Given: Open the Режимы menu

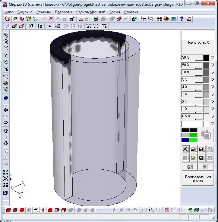Looking at the screenshot, I should tap(43, 12).
